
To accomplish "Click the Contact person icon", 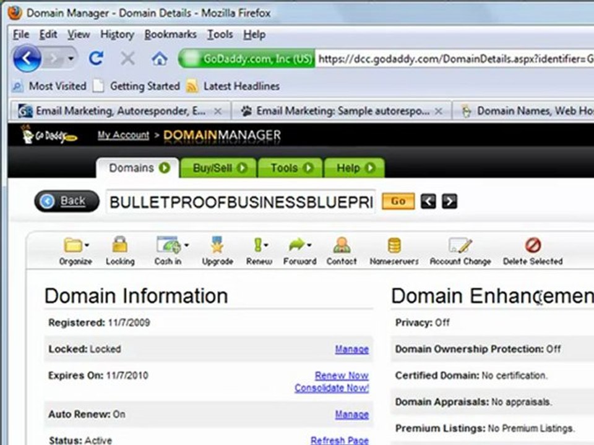I will point(342,245).
